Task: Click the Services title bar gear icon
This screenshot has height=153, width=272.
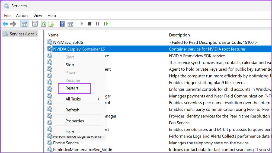Action: coord(6,6)
